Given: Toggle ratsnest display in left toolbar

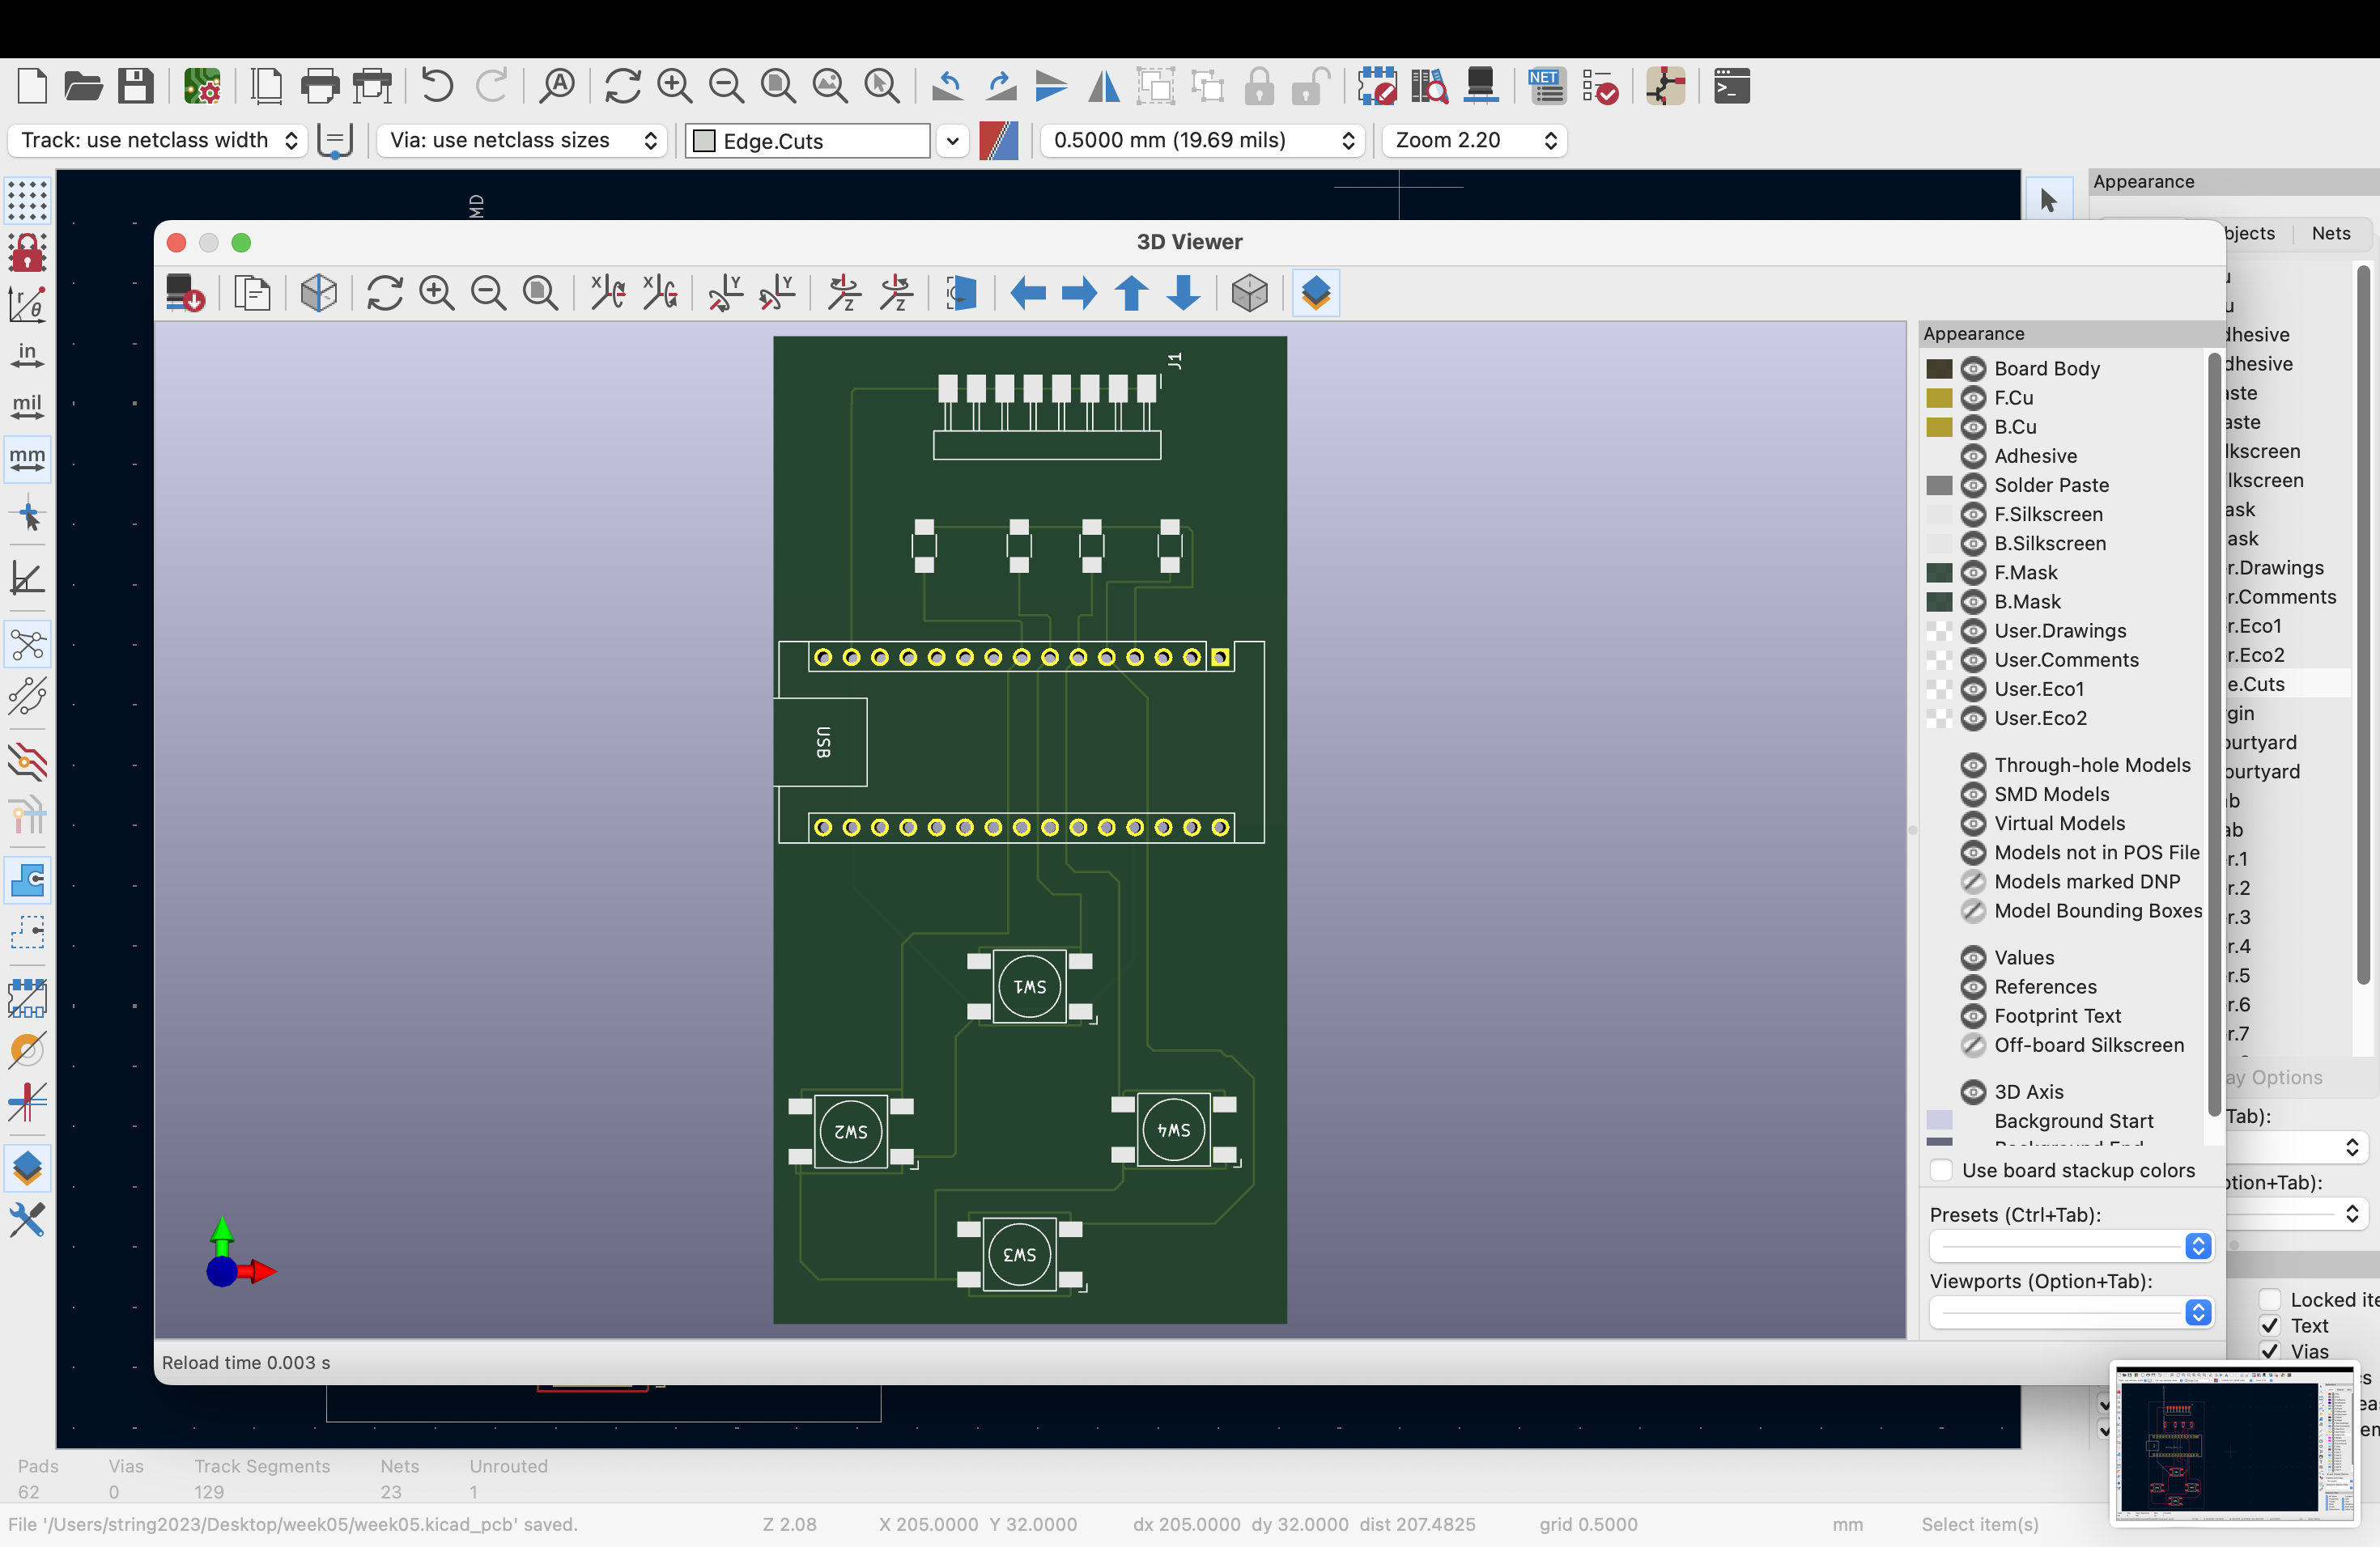Looking at the screenshot, I should click(27, 646).
